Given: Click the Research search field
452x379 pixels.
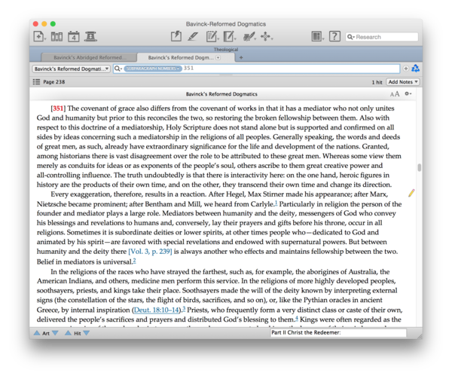Looking at the screenshot, I should click(x=382, y=37).
